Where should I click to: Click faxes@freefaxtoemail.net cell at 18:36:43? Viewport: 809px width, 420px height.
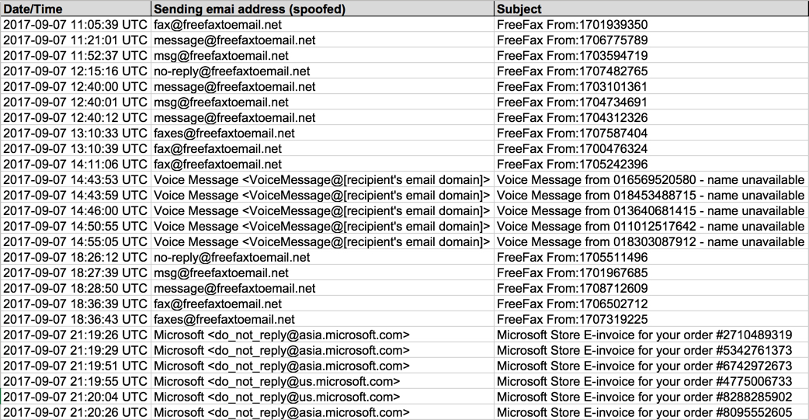tap(322, 319)
